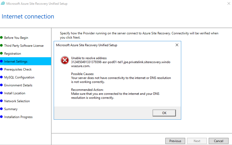Select Environment Details step
Image resolution: width=232 pixels, height=145 pixels.
[x=18, y=85]
